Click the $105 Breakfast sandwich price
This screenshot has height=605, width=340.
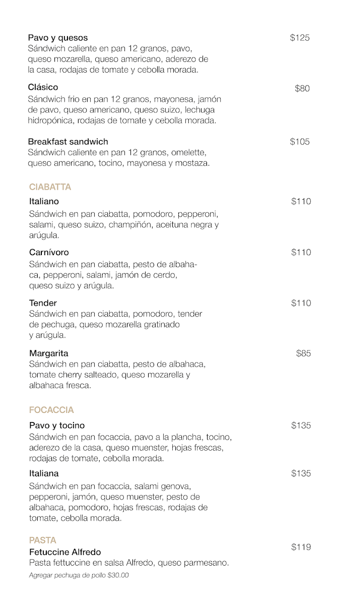[x=300, y=142]
